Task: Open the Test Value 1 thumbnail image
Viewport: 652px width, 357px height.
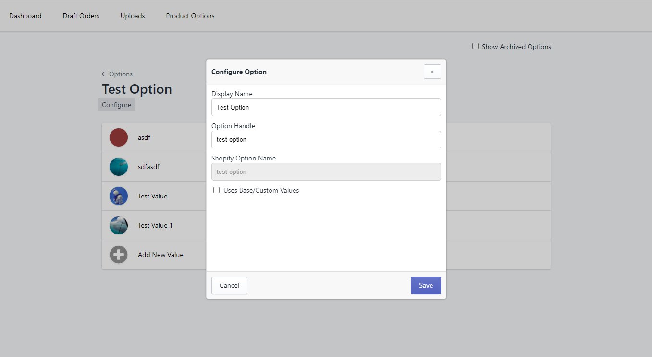Action: click(x=119, y=225)
